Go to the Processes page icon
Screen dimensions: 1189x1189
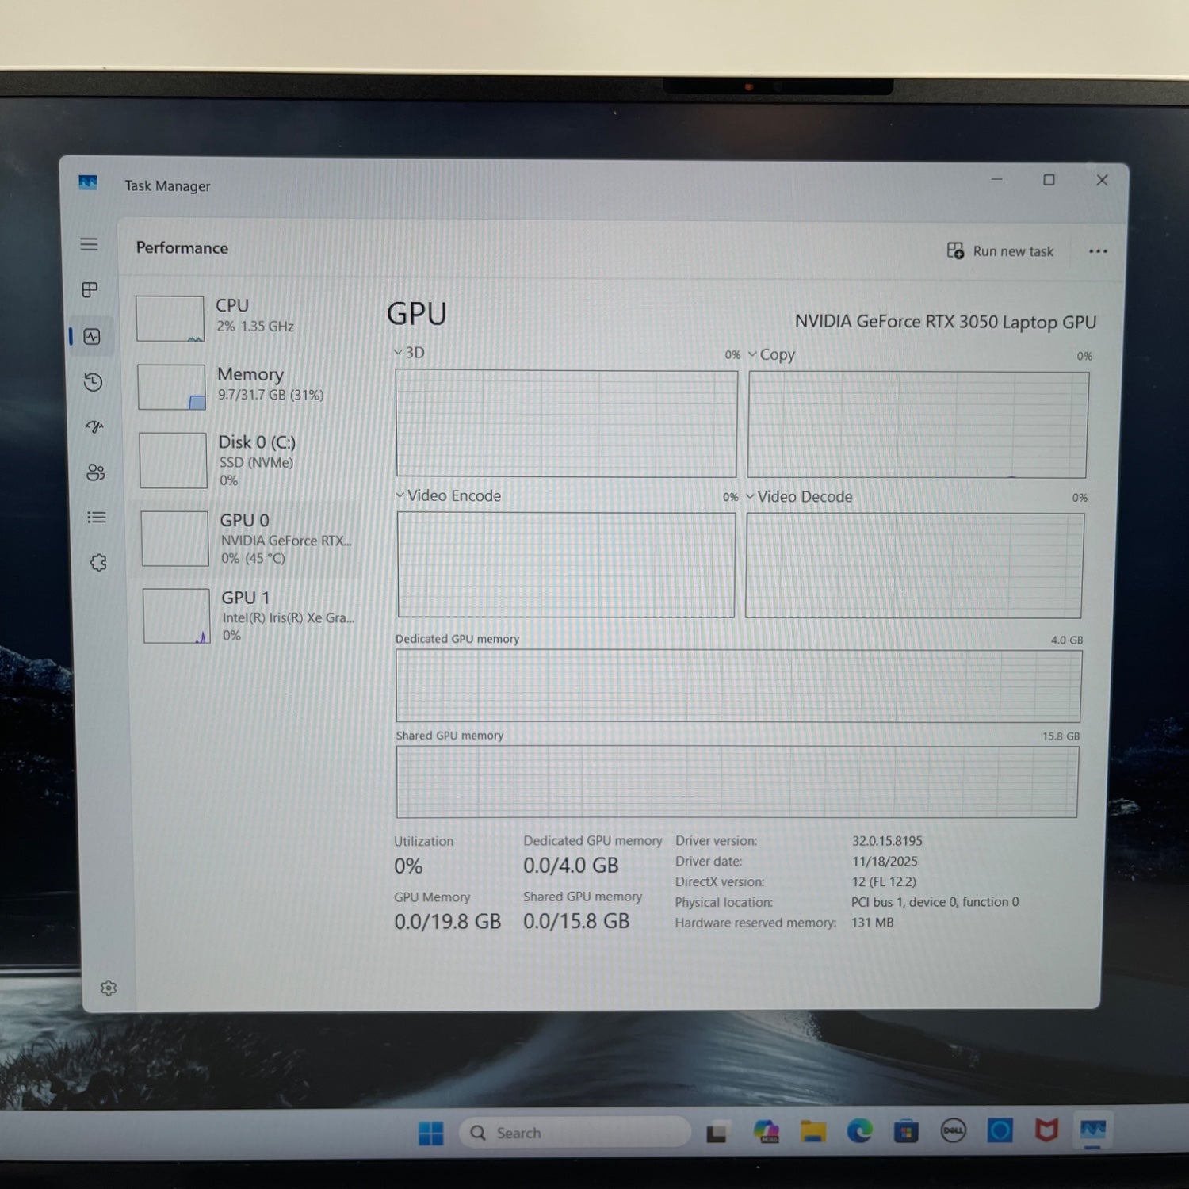click(90, 290)
